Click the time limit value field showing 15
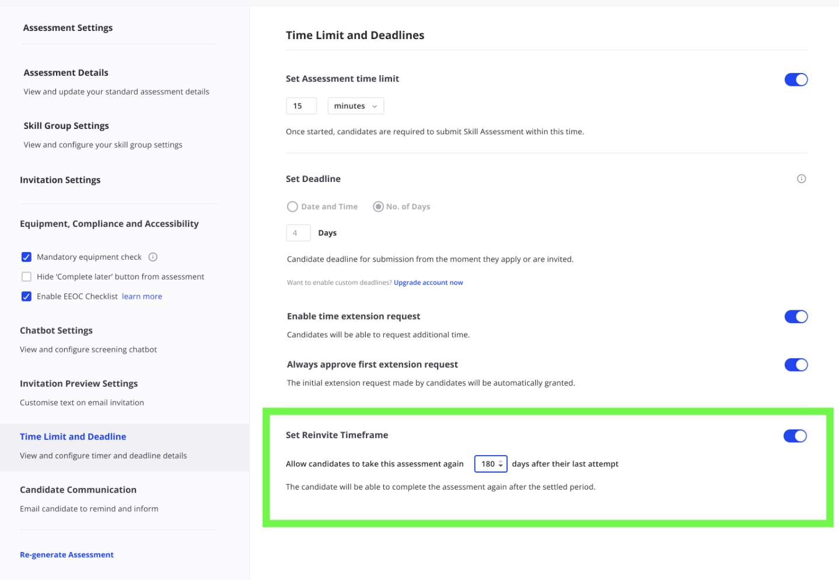This screenshot has width=839, height=580. (x=301, y=106)
